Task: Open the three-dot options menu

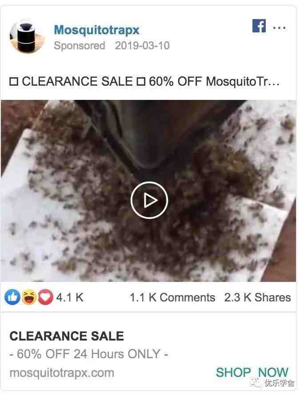Action: tap(280, 27)
